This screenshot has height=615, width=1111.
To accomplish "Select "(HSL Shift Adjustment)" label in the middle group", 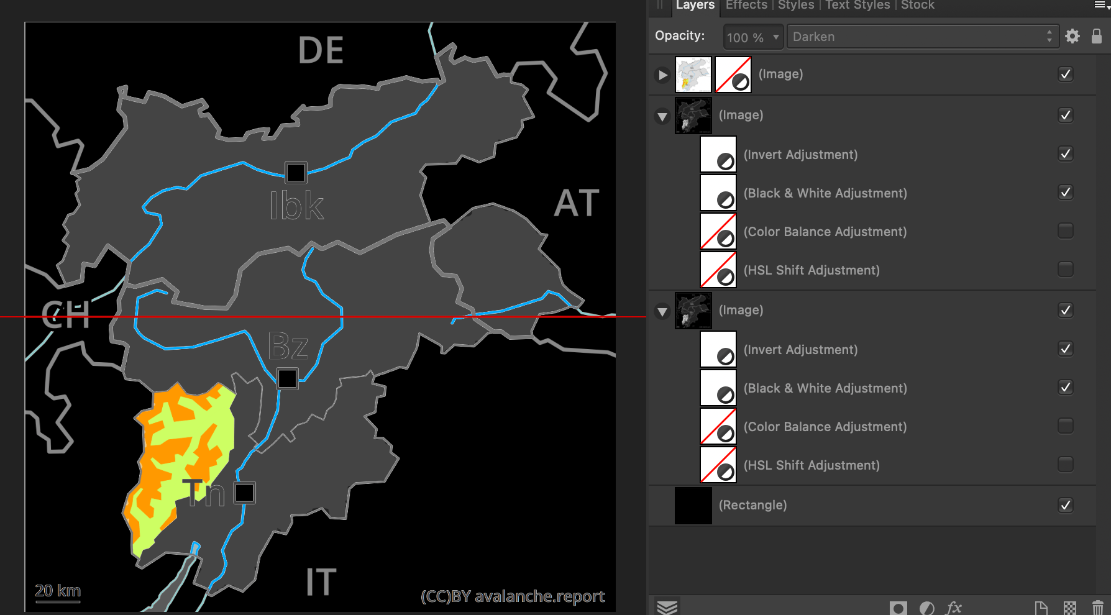I will coord(812,270).
